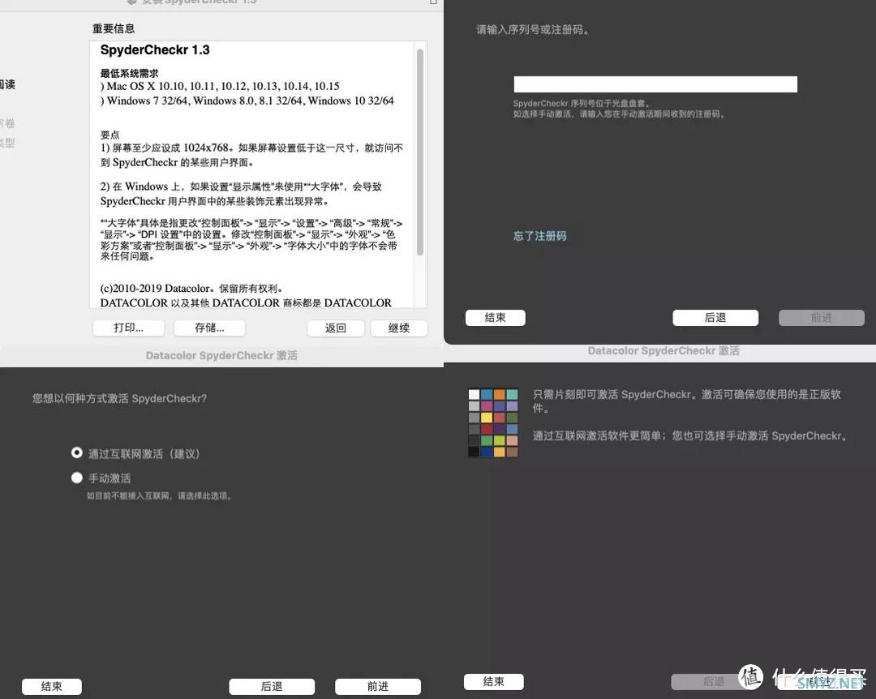The height and width of the screenshot is (699, 876).
Task: Select 通过互联网激活（建议）radio option
Action: 75,452
